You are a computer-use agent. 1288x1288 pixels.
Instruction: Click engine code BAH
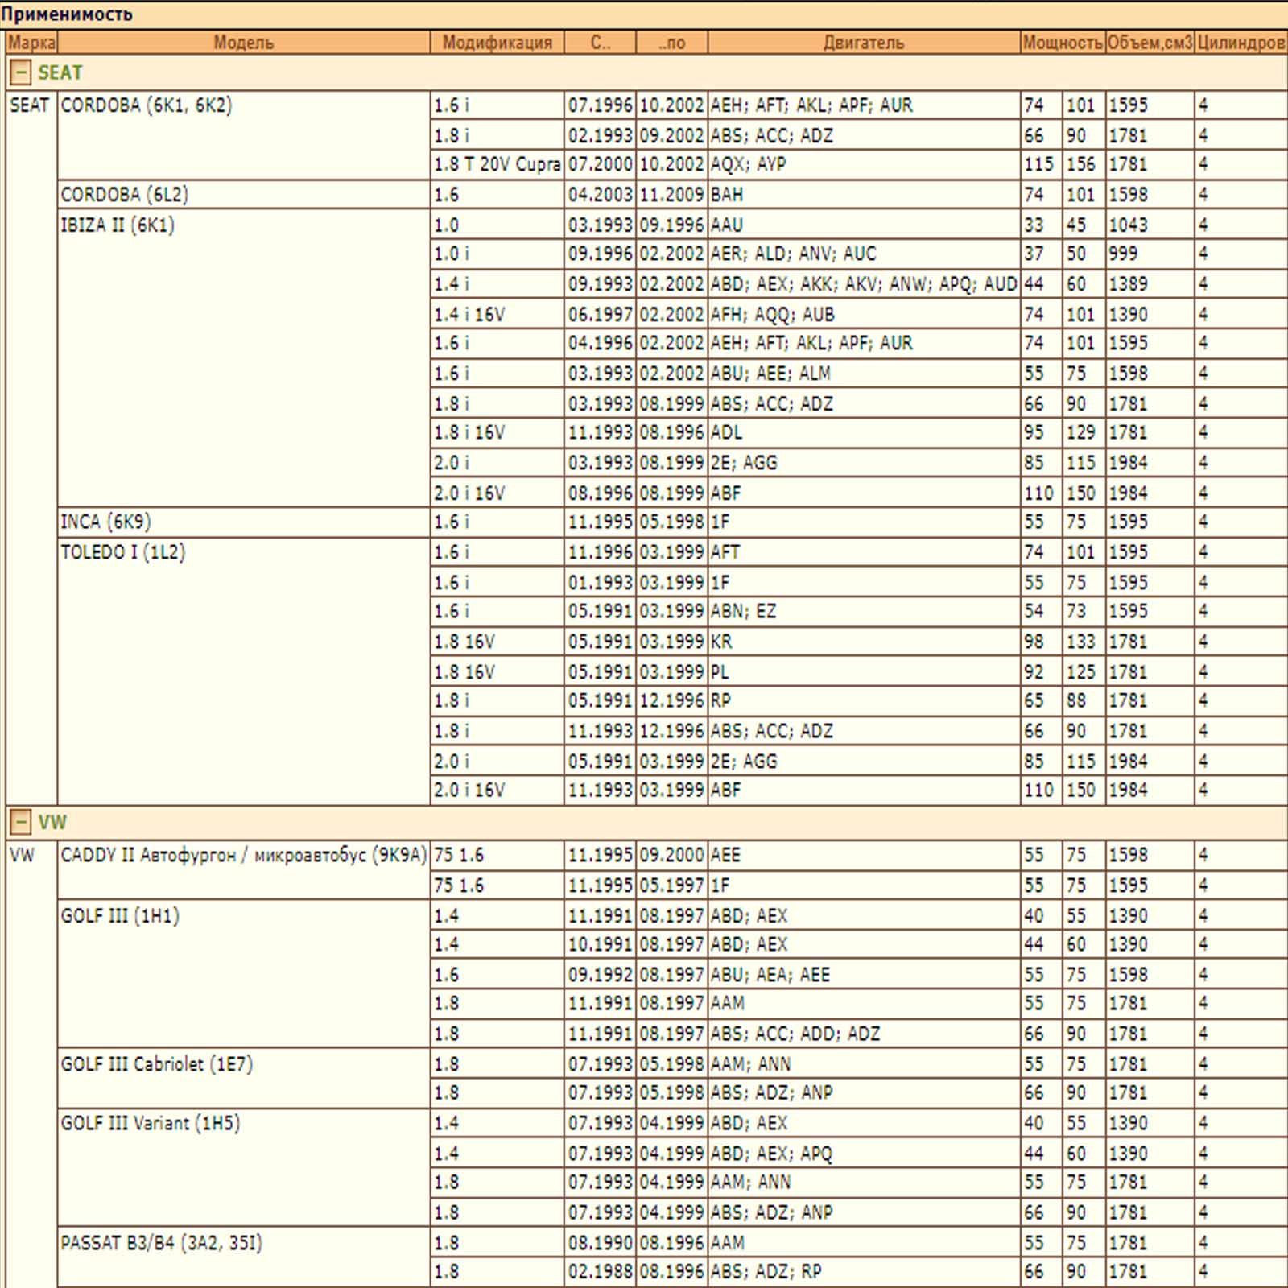click(x=727, y=194)
